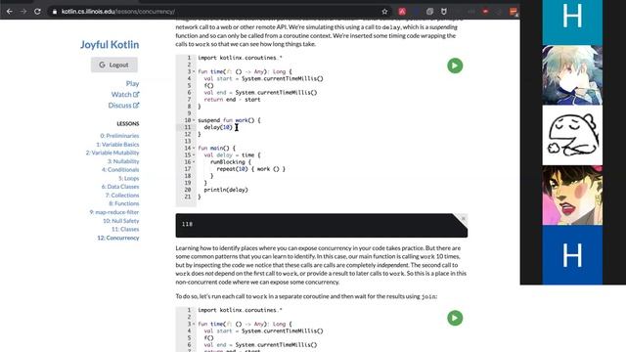Select anime blue-haired participant avatar
Viewport: 626px width, 352px height.
(x=572, y=74)
